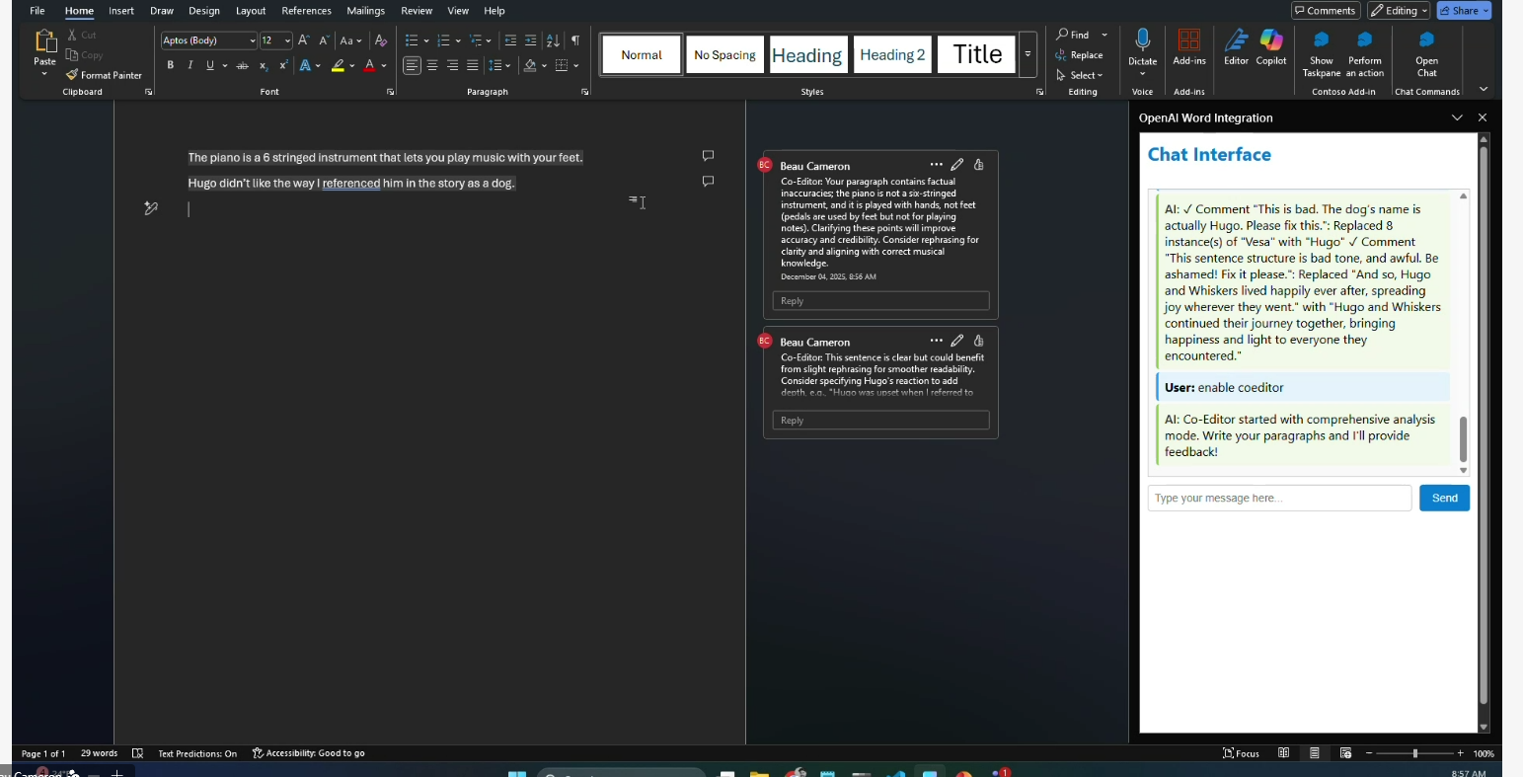This screenshot has width=1523, height=777.
Task: Click the zoom slider in status bar
Action: (x=1414, y=753)
